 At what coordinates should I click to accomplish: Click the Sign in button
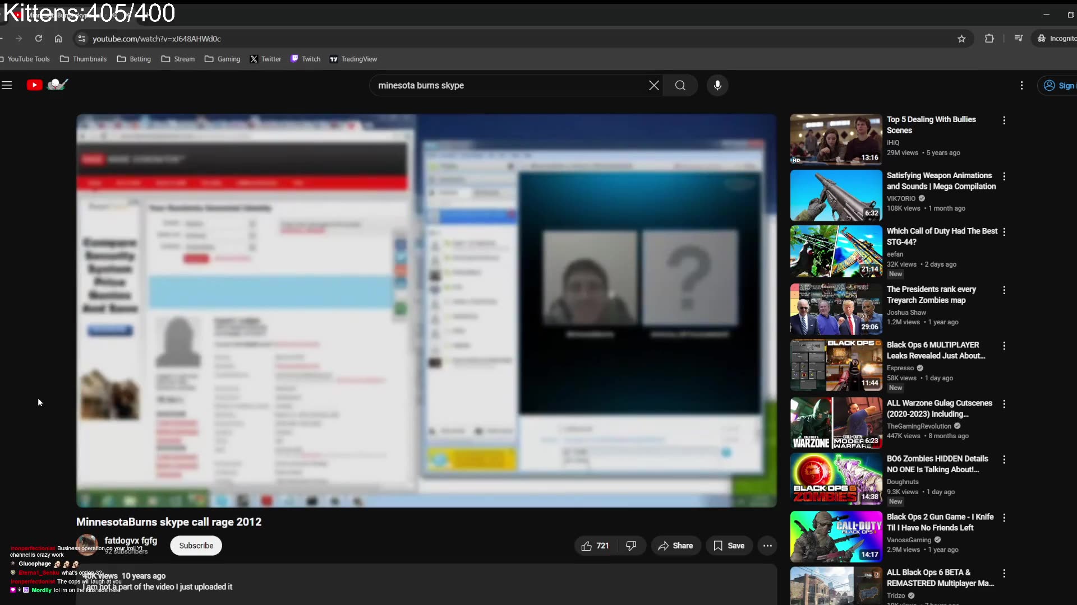coord(1063,85)
